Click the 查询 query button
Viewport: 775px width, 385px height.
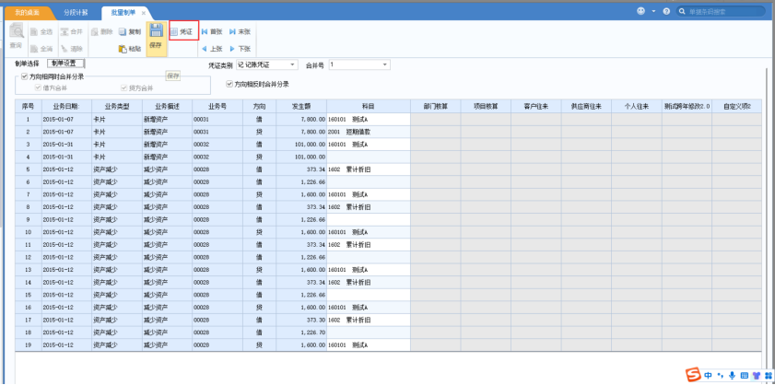(16, 36)
